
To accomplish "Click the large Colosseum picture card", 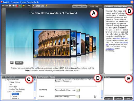I will pos(52,43).
